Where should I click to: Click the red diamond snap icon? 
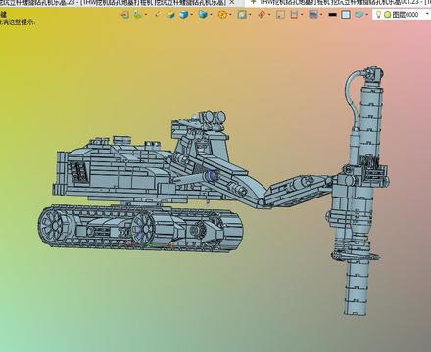(262, 15)
